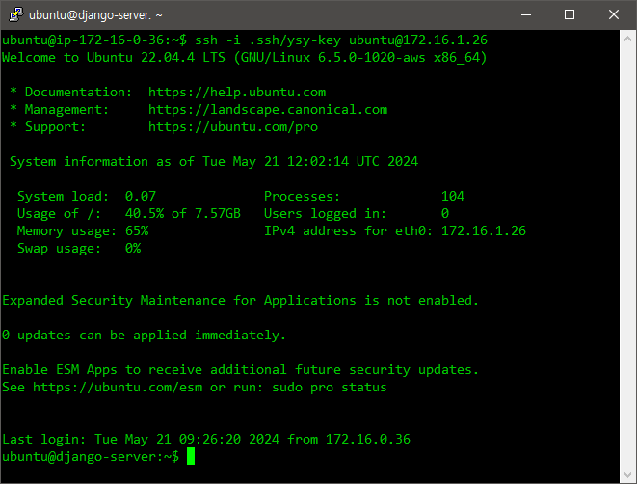Click the vertical scrollbar track
This screenshot has height=484, width=637.
coord(627,256)
